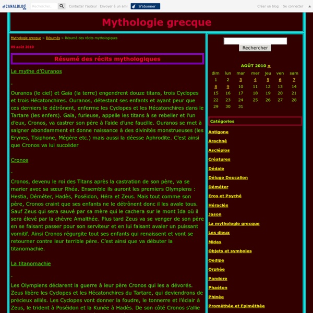Viewport: 313px width, 313px height.
Task: Open calendar day 4
Action: pos(255,80)
